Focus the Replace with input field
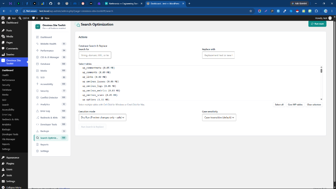The width and height of the screenshot is (336, 189). (x=218, y=55)
